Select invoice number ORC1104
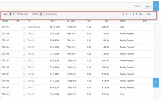161x100 pixels. [5, 47]
